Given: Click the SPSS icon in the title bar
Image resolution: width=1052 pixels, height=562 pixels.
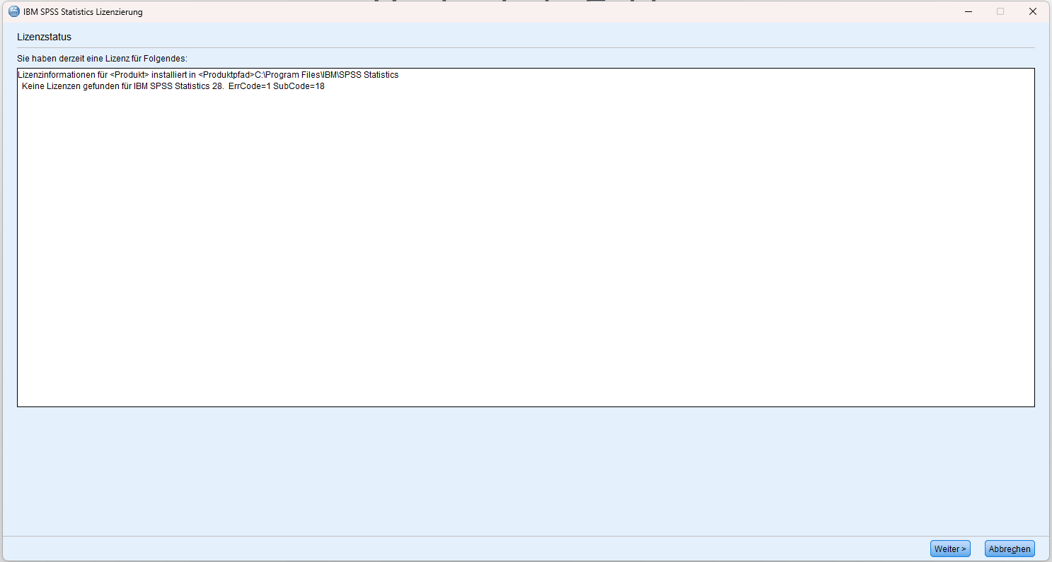Looking at the screenshot, I should tap(13, 12).
